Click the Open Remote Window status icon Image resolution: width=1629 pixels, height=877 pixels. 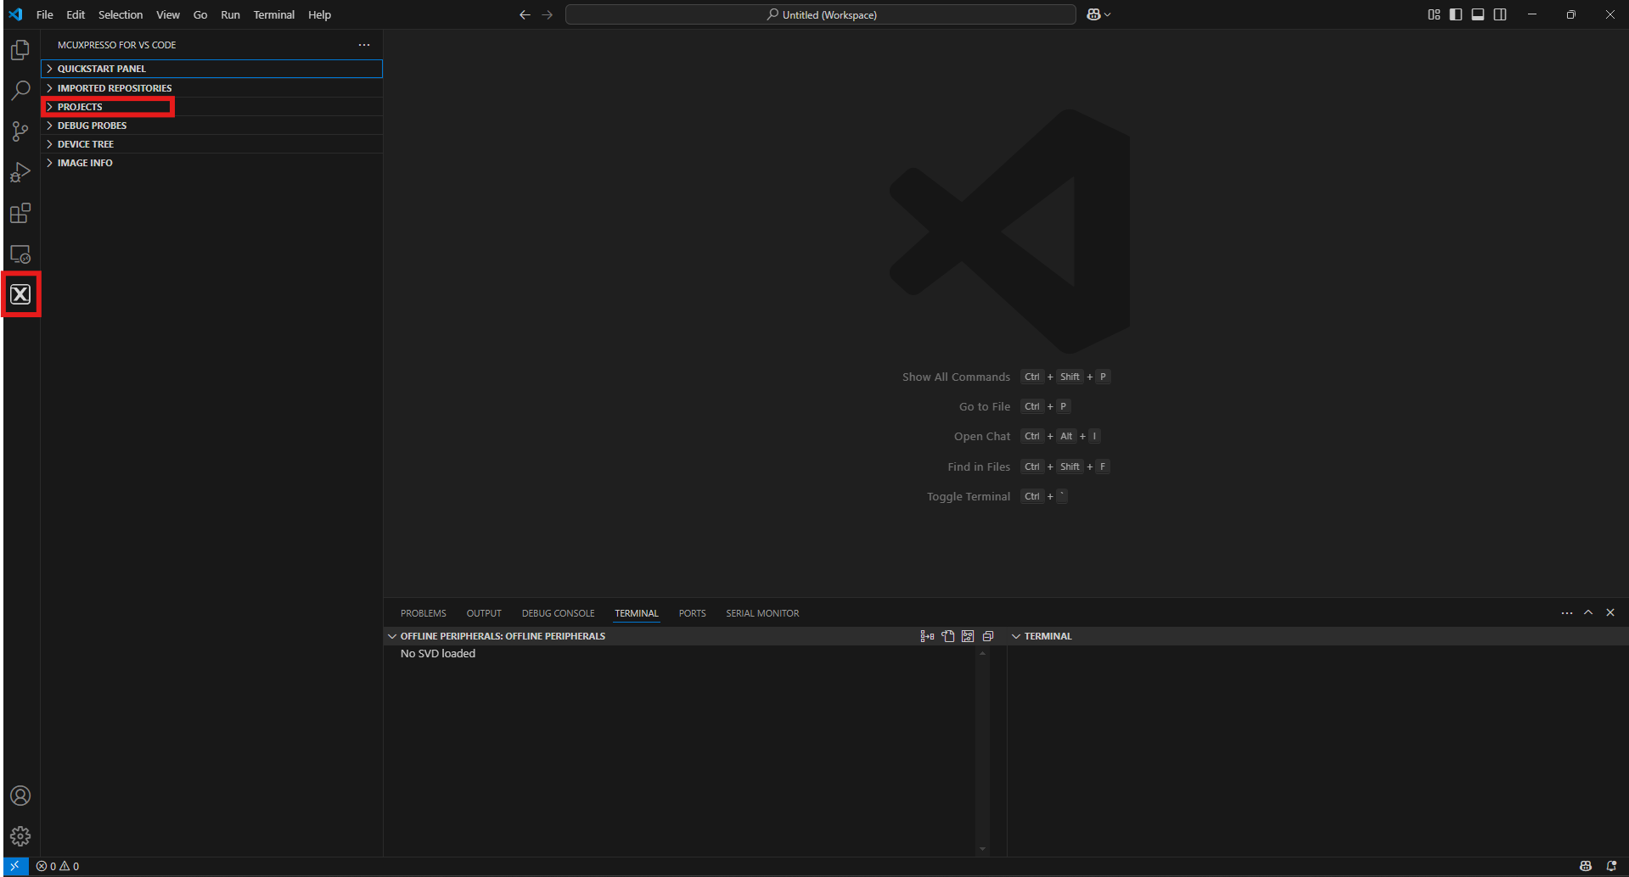tap(15, 866)
